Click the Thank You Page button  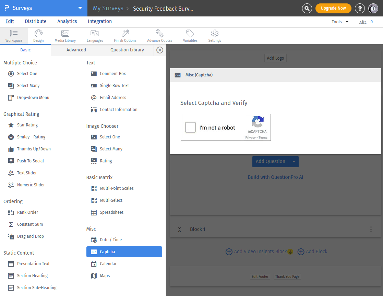(287, 276)
